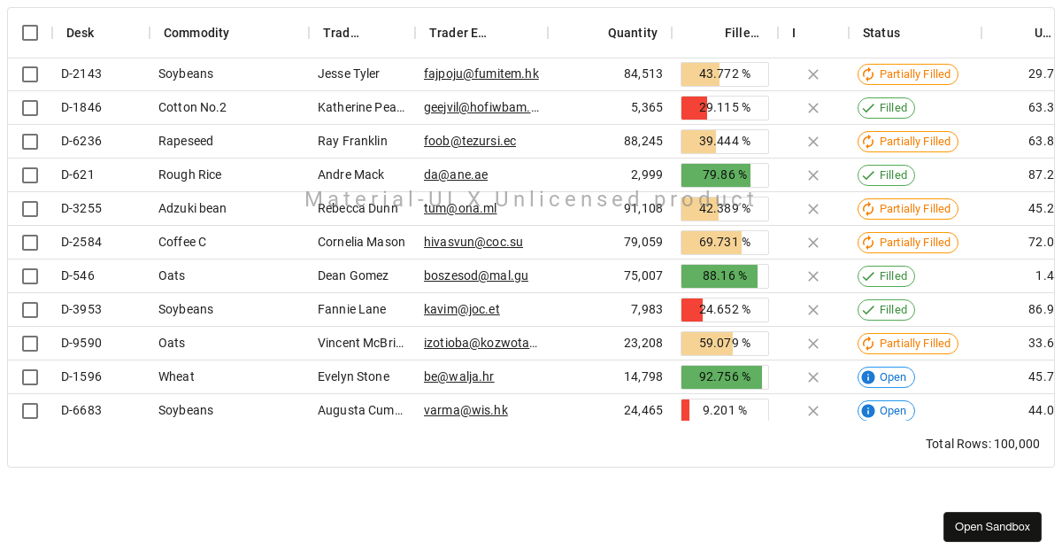Screen dimensions: 1062x558
Task: Tick the checkbox for desk D-3255
Action: pyautogui.click(x=30, y=209)
